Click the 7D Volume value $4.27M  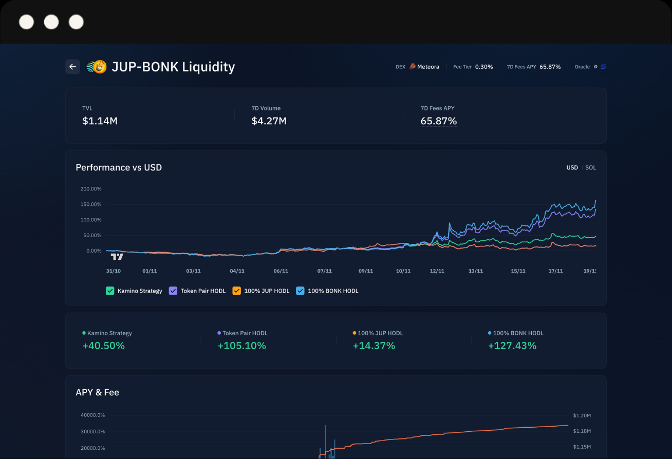[269, 121]
